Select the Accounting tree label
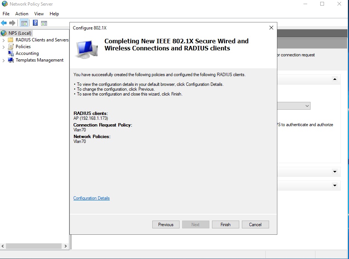Image resolution: width=349 pixels, height=259 pixels. [27, 53]
